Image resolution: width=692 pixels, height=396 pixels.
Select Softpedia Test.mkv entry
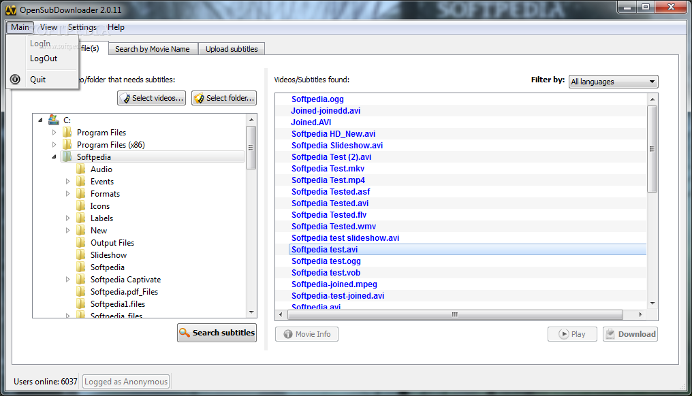[x=328, y=169]
